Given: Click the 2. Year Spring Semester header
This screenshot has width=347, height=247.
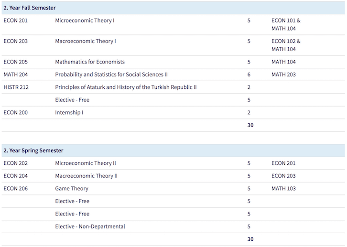Looking at the screenshot, I should click(33, 150).
